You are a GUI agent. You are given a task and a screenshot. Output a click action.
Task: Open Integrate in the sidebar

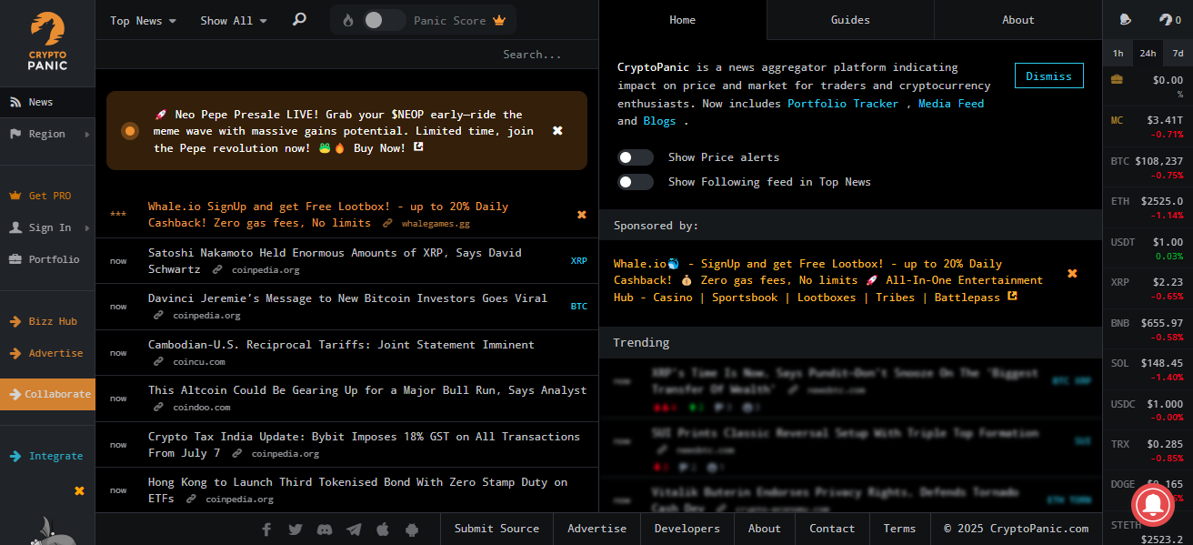[x=47, y=456]
